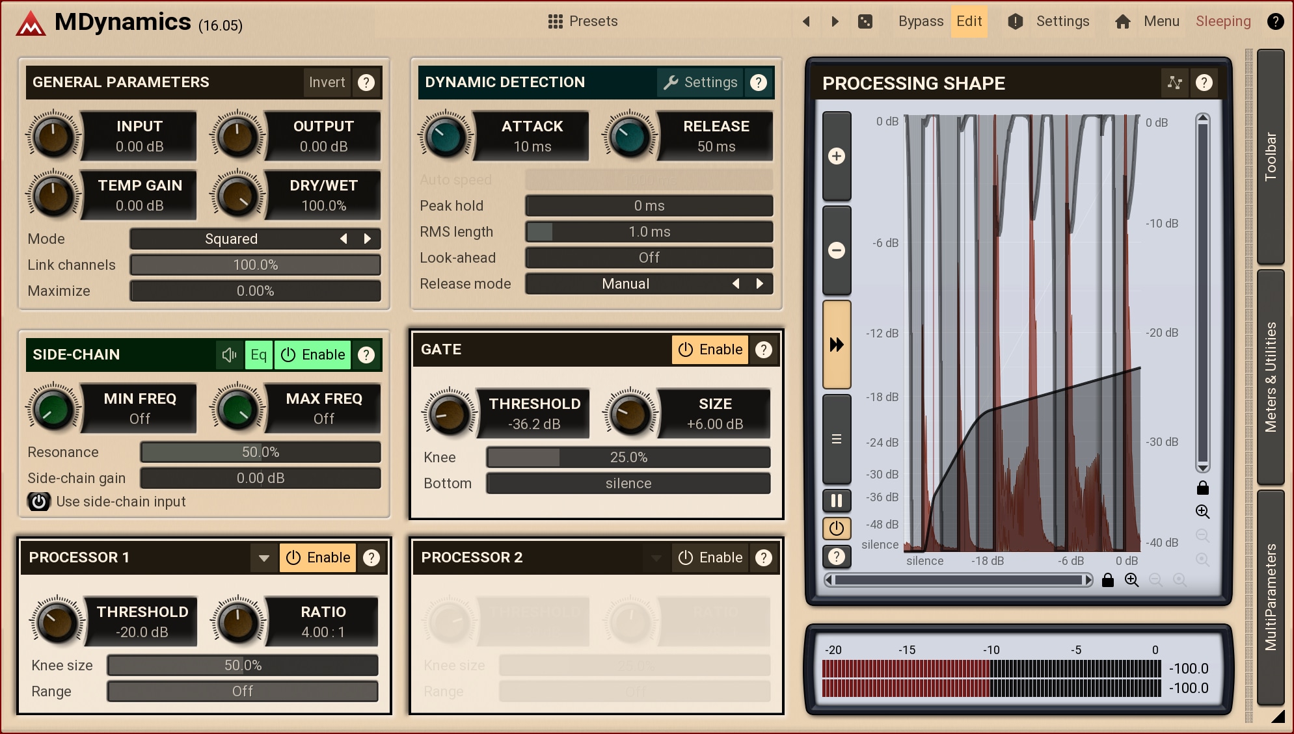Select next Release mode with right arrow
The width and height of the screenshot is (1294, 734).
pyautogui.click(x=759, y=284)
